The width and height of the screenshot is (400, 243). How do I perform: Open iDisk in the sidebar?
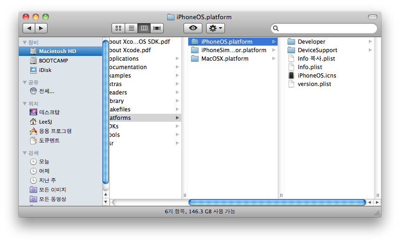60,70
